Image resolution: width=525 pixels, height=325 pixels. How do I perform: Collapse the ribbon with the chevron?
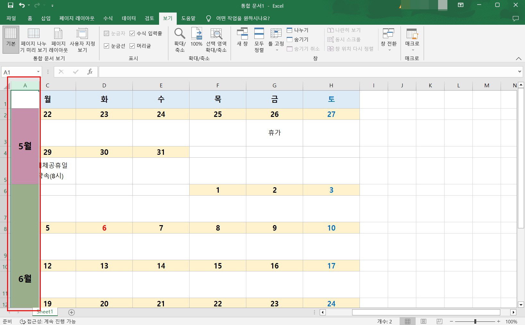pyautogui.click(x=519, y=58)
